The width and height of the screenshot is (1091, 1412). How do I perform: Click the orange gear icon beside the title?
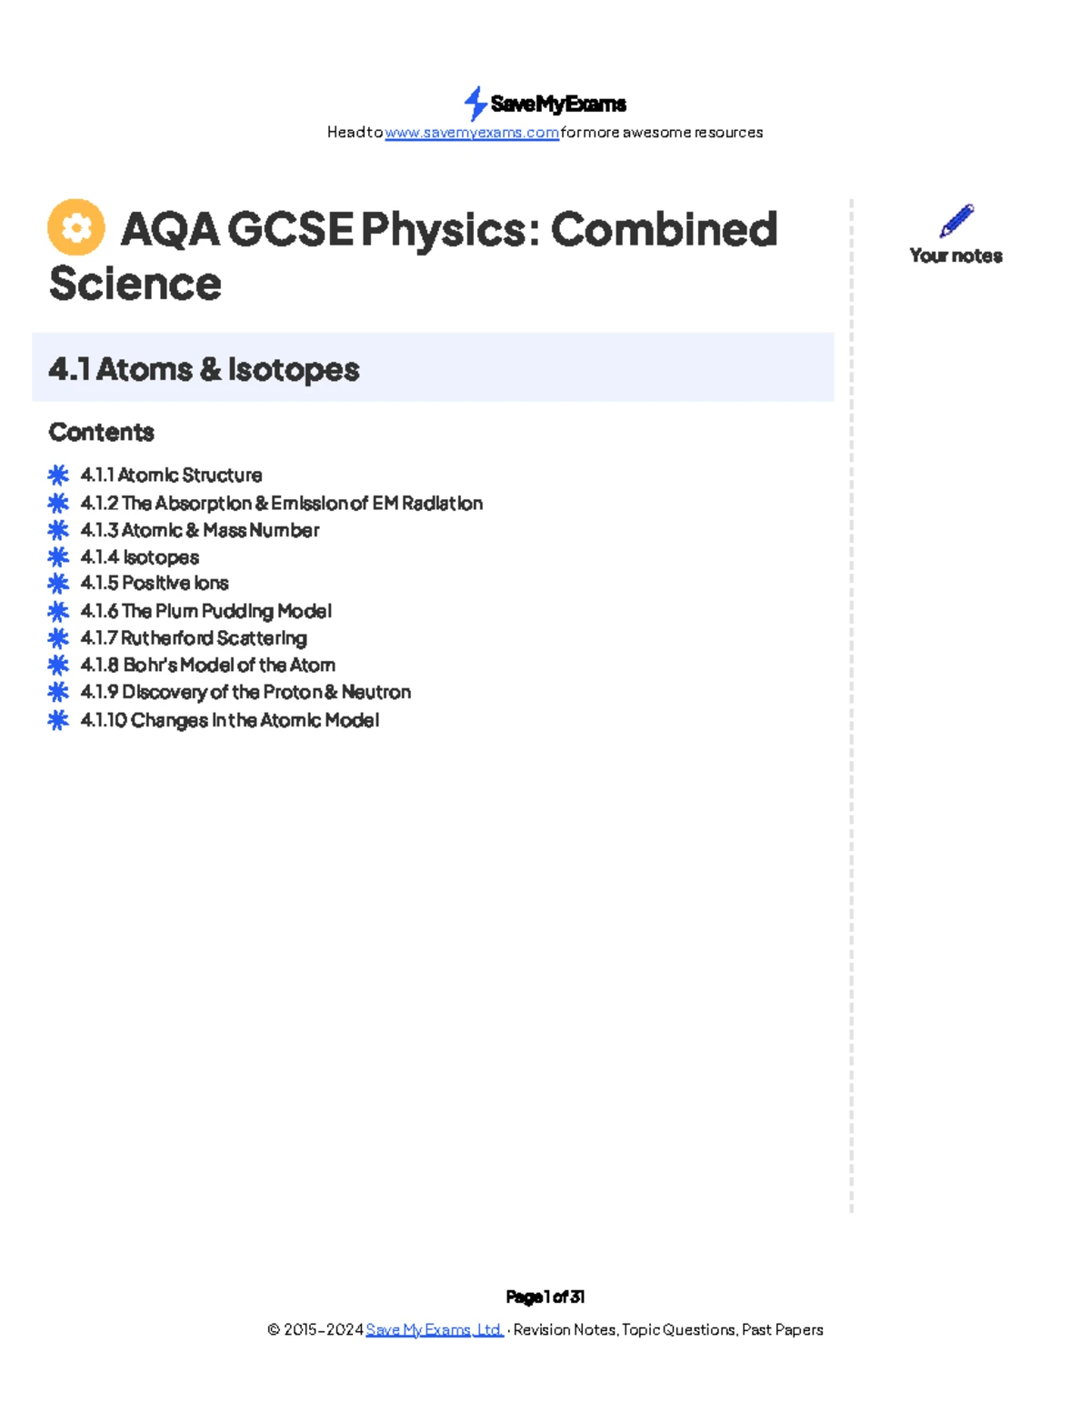[76, 227]
